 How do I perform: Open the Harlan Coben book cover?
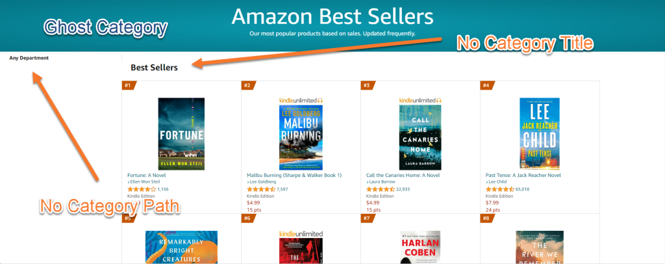420,247
